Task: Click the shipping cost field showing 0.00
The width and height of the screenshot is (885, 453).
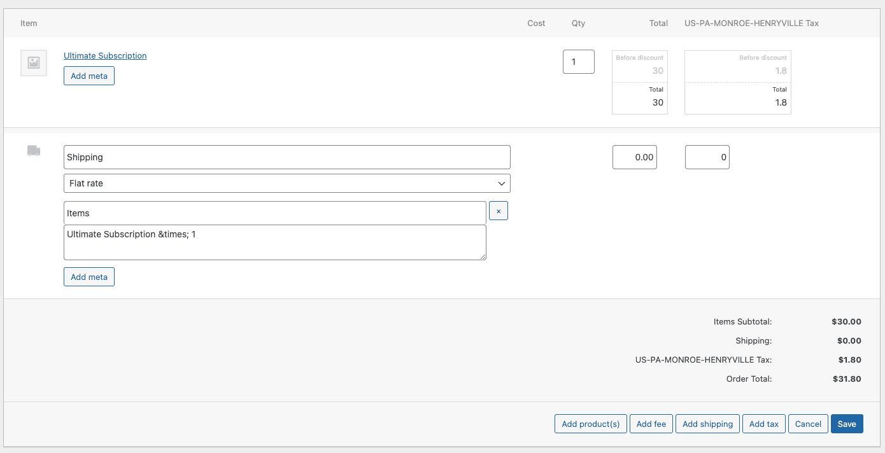Action: 634,157
